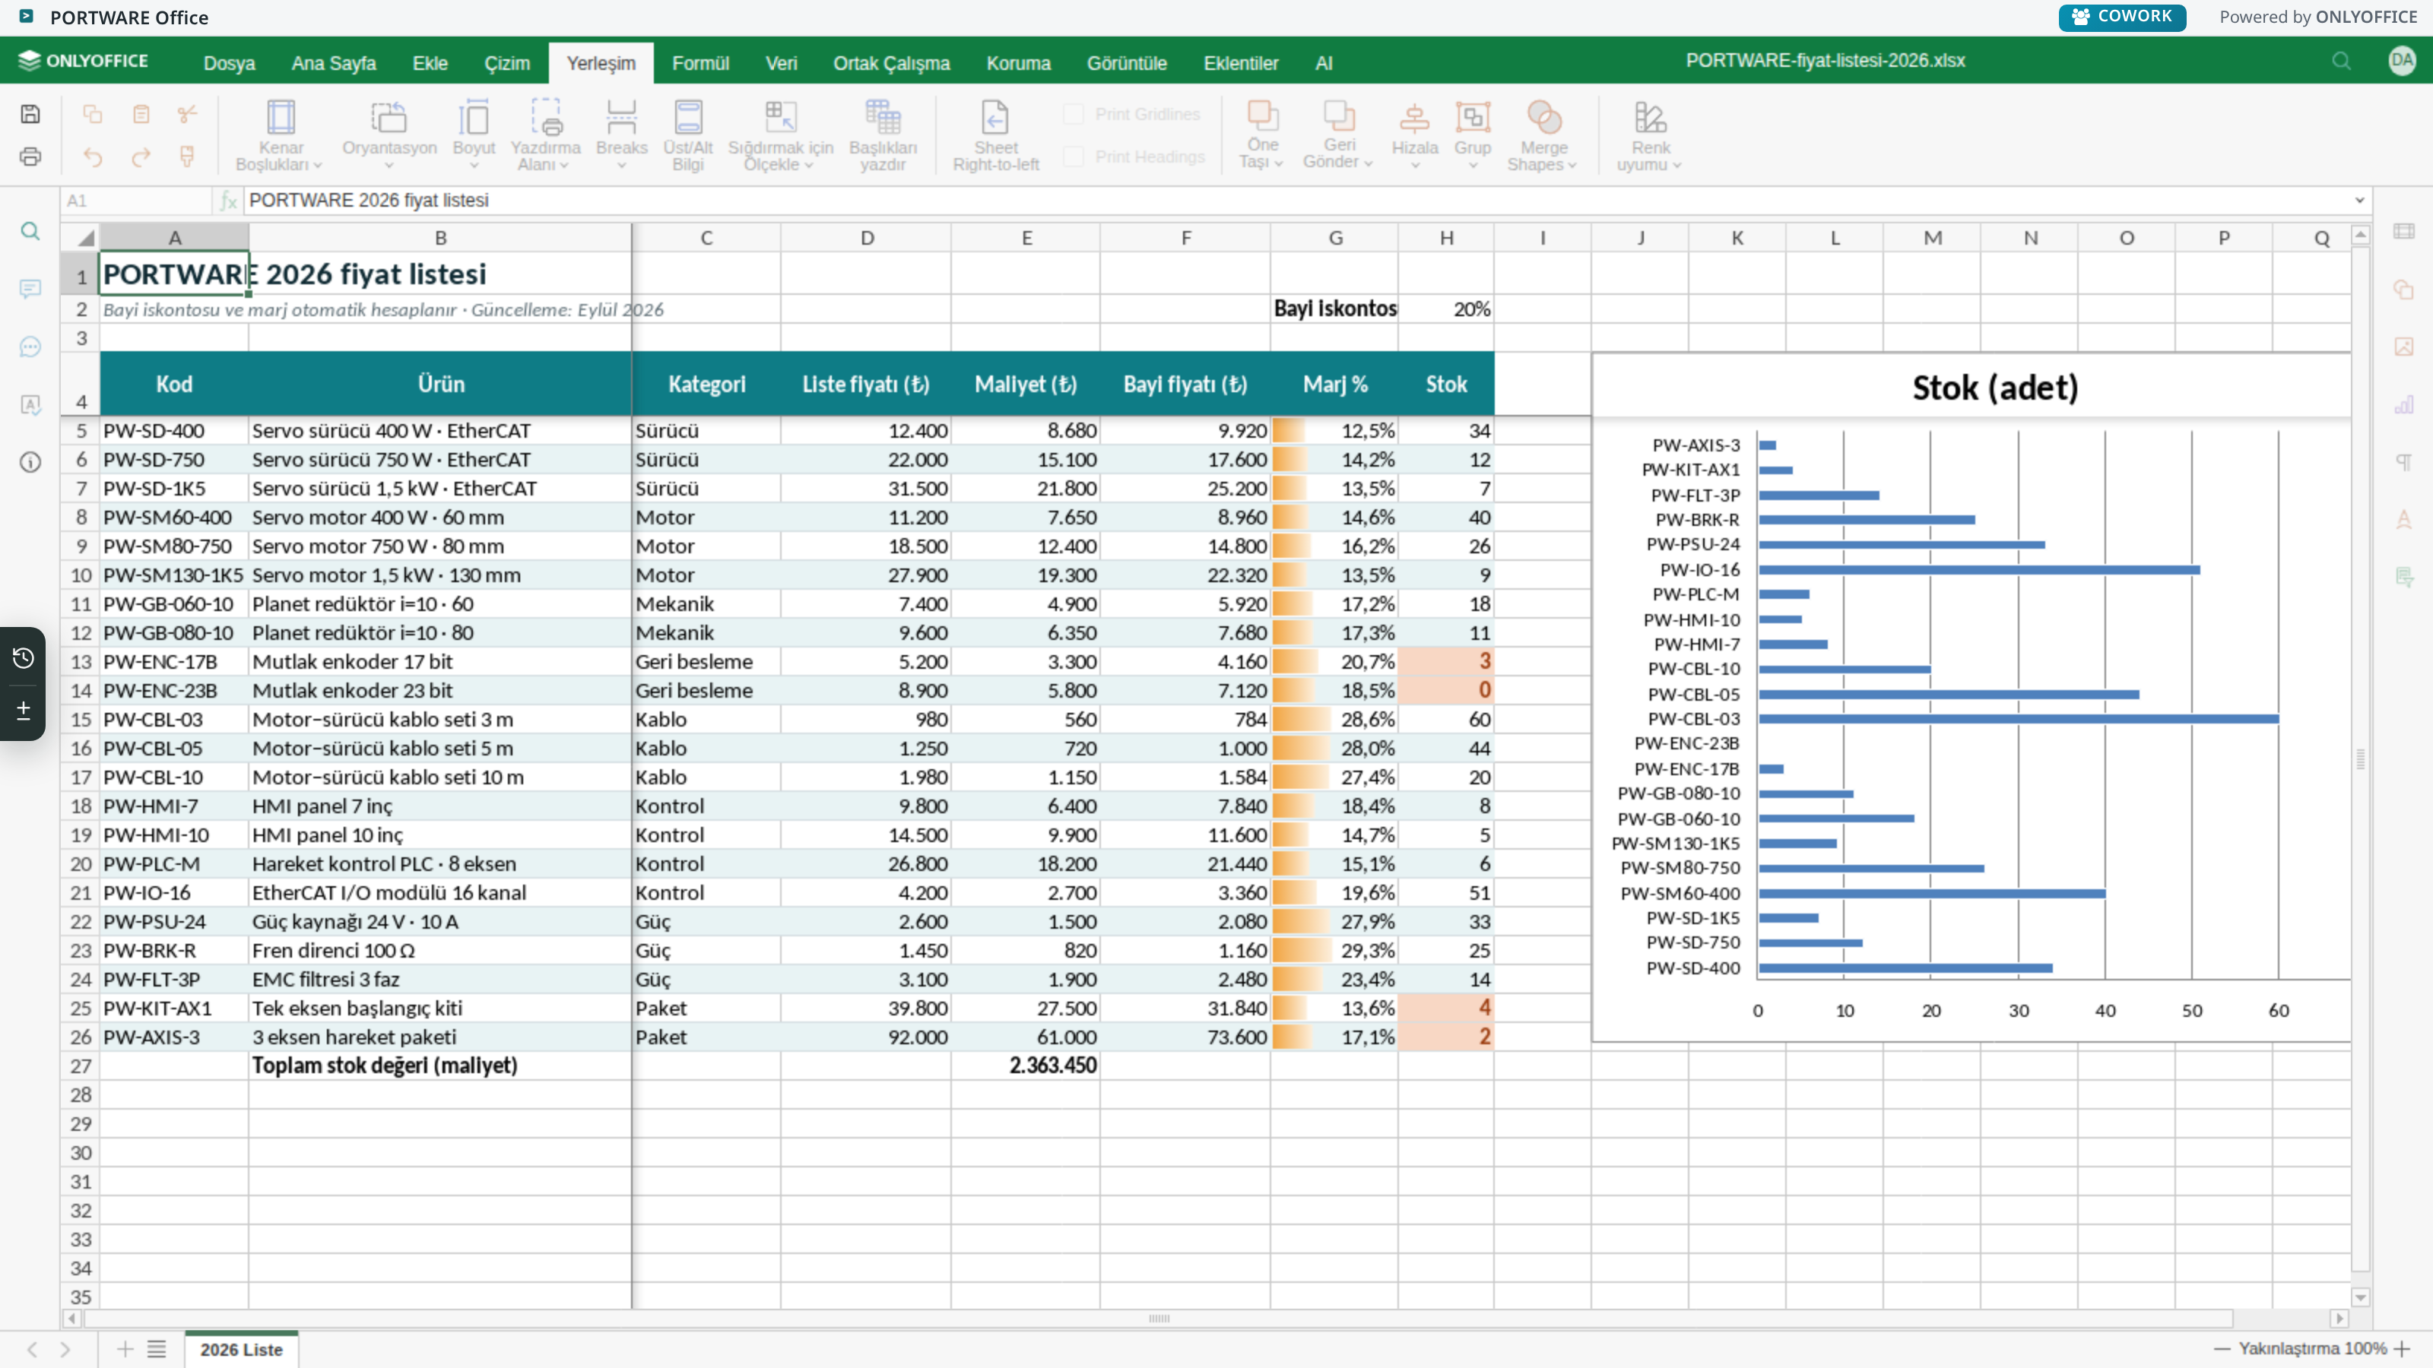Click Sheet Right-to-left icon

(x=995, y=136)
